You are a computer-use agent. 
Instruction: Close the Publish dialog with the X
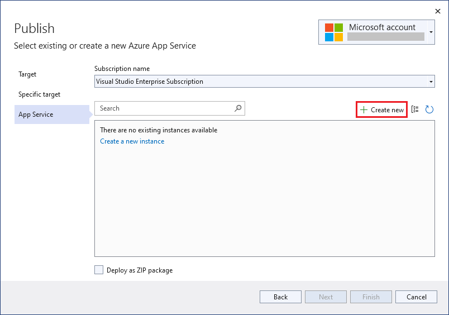(437, 11)
